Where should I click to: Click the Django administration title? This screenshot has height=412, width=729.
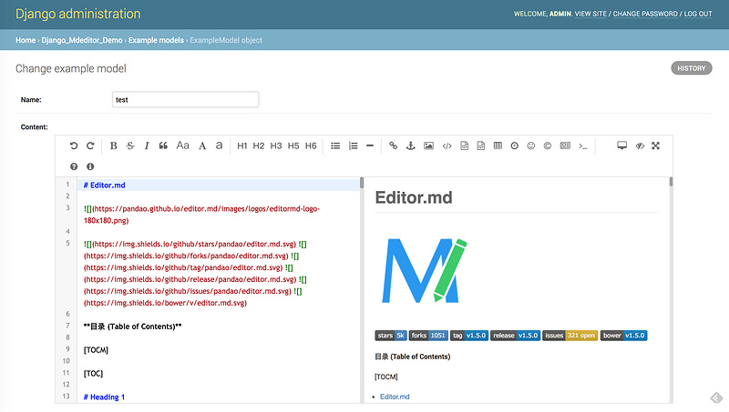[78, 14]
